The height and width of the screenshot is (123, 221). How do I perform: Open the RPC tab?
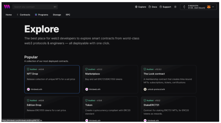click(68, 15)
